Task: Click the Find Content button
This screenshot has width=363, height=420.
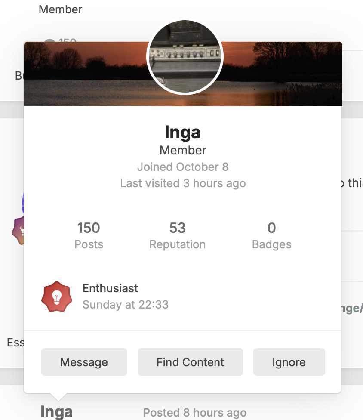Action: click(190, 362)
